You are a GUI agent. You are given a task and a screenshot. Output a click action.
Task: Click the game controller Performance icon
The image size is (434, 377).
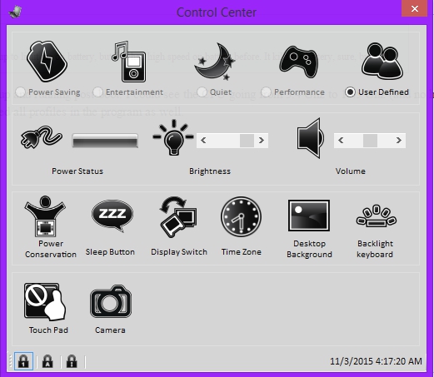tap(299, 62)
